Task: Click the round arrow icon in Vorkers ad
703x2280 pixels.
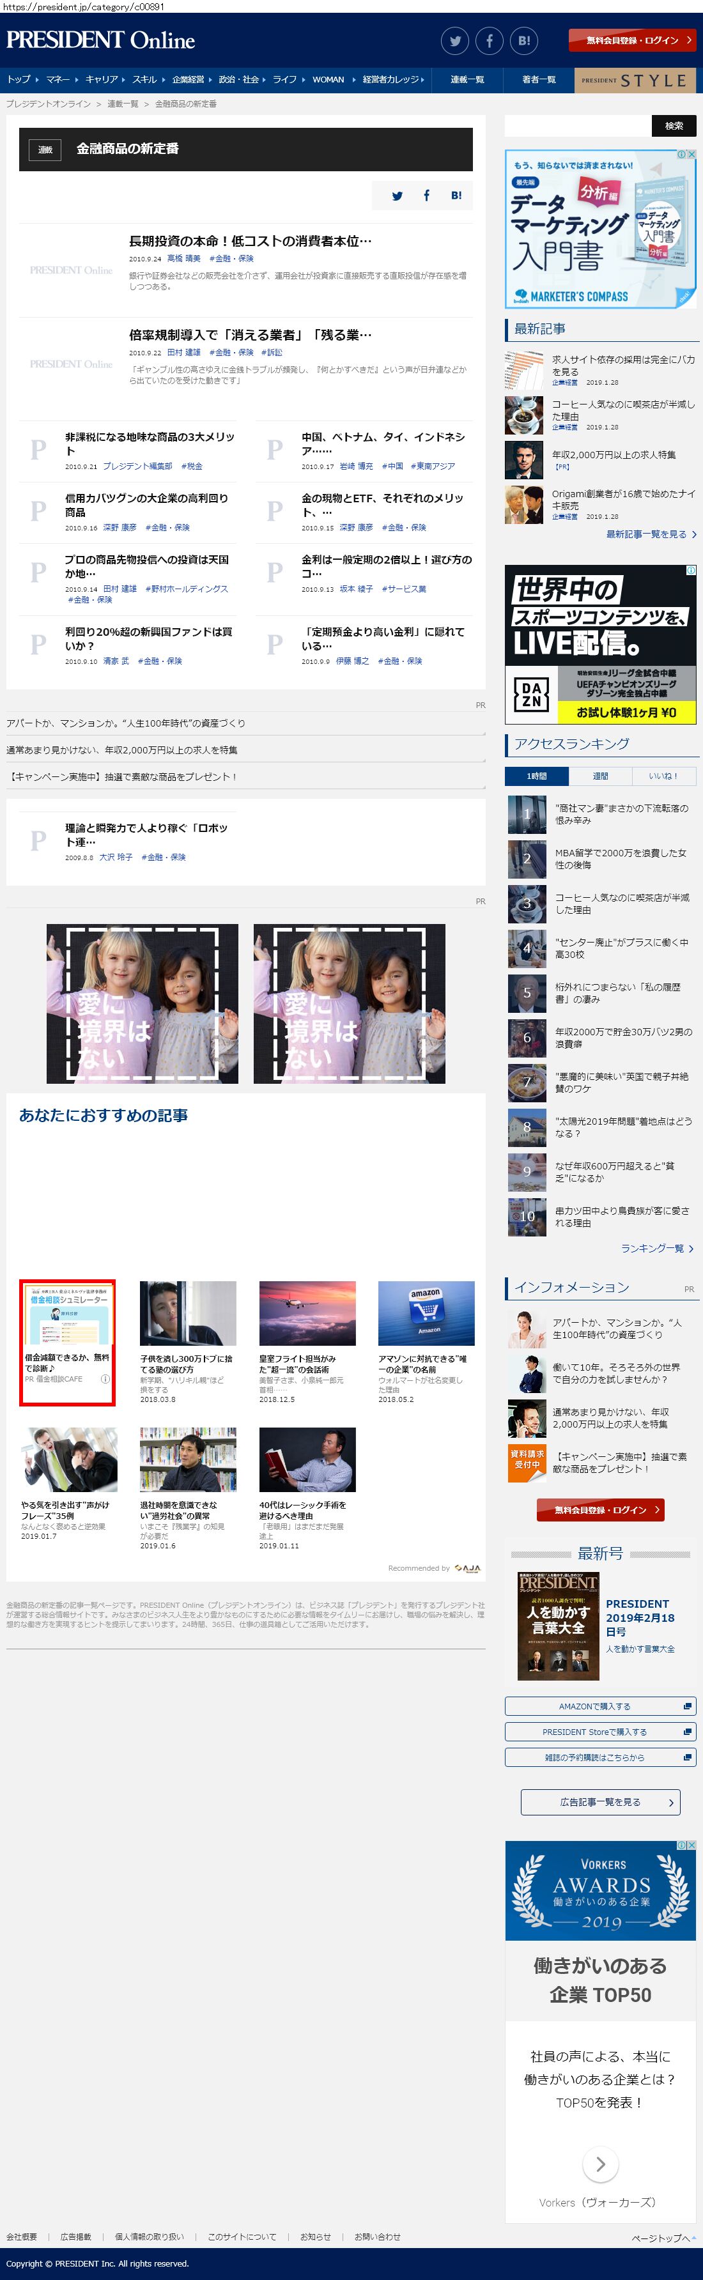Action: [x=600, y=2164]
